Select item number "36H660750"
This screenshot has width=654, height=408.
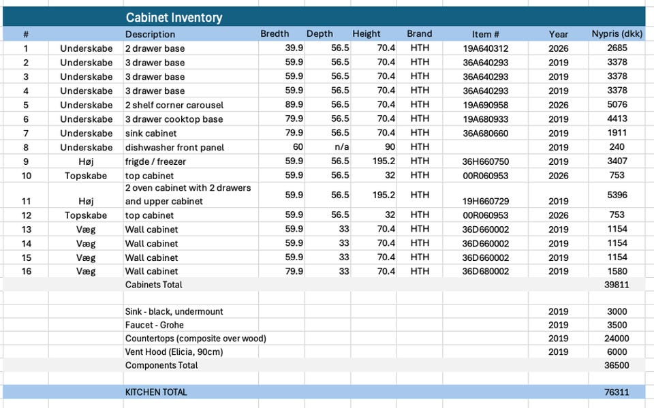click(486, 162)
